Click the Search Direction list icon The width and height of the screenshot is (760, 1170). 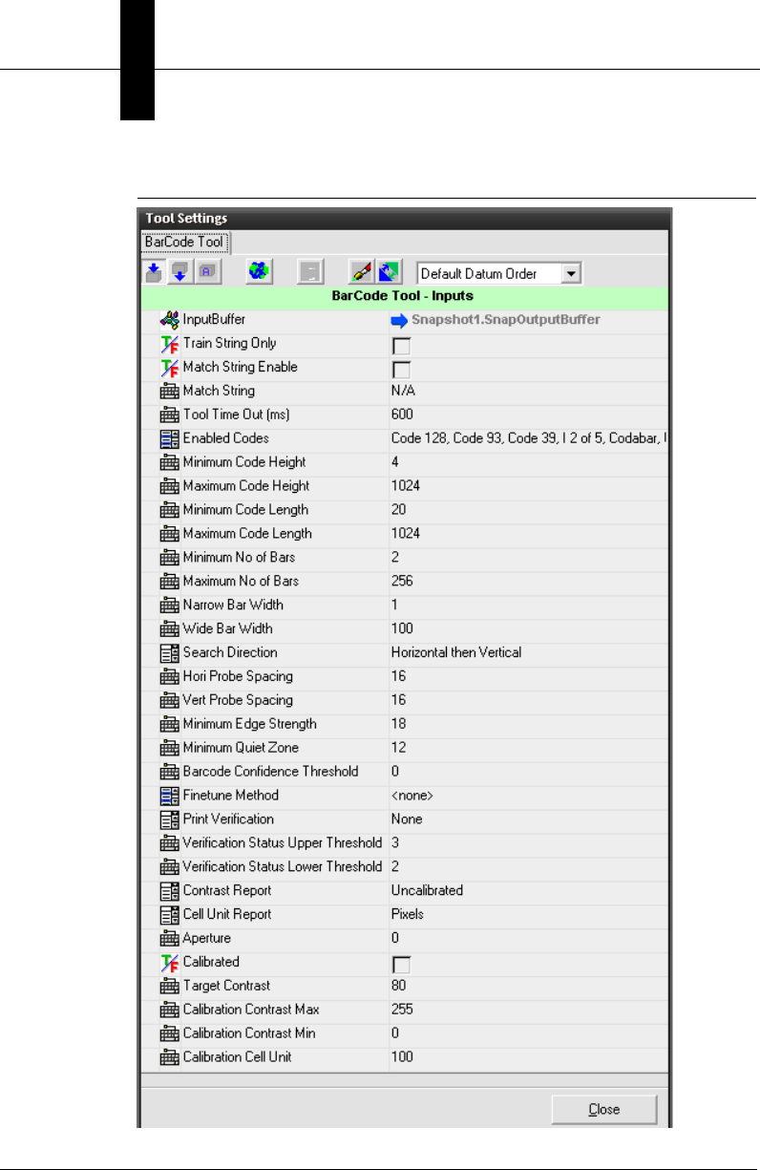(169, 653)
